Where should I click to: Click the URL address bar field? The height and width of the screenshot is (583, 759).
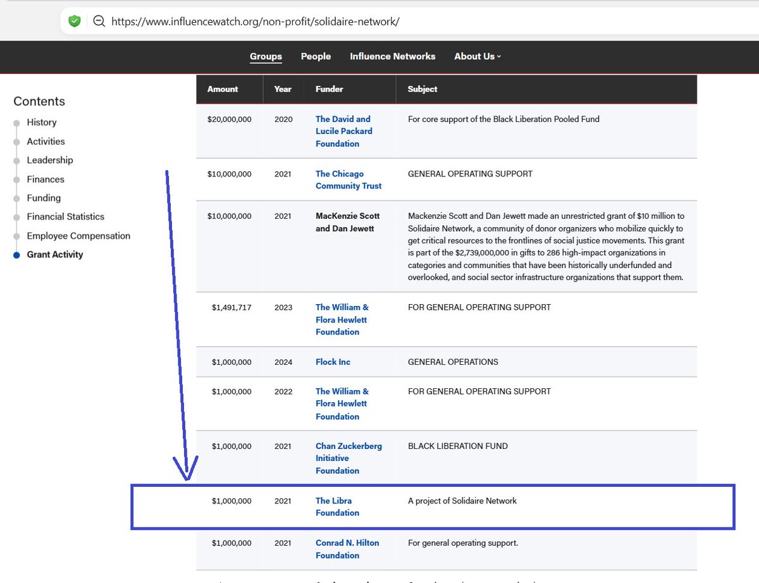tap(409, 21)
